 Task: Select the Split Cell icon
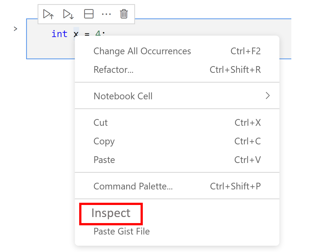pos(88,14)
